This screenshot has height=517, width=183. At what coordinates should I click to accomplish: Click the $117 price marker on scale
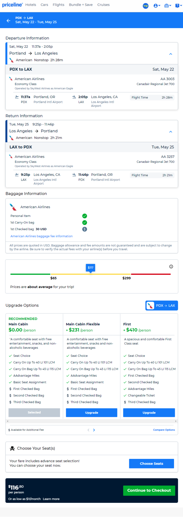coord(90,268)
